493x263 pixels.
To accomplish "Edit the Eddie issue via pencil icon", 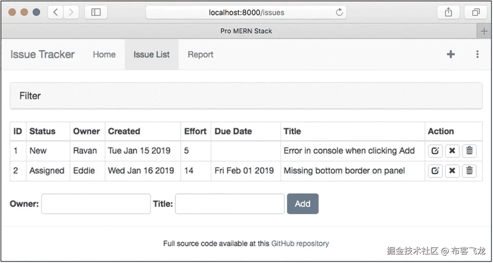I will [x=435, y=171].
